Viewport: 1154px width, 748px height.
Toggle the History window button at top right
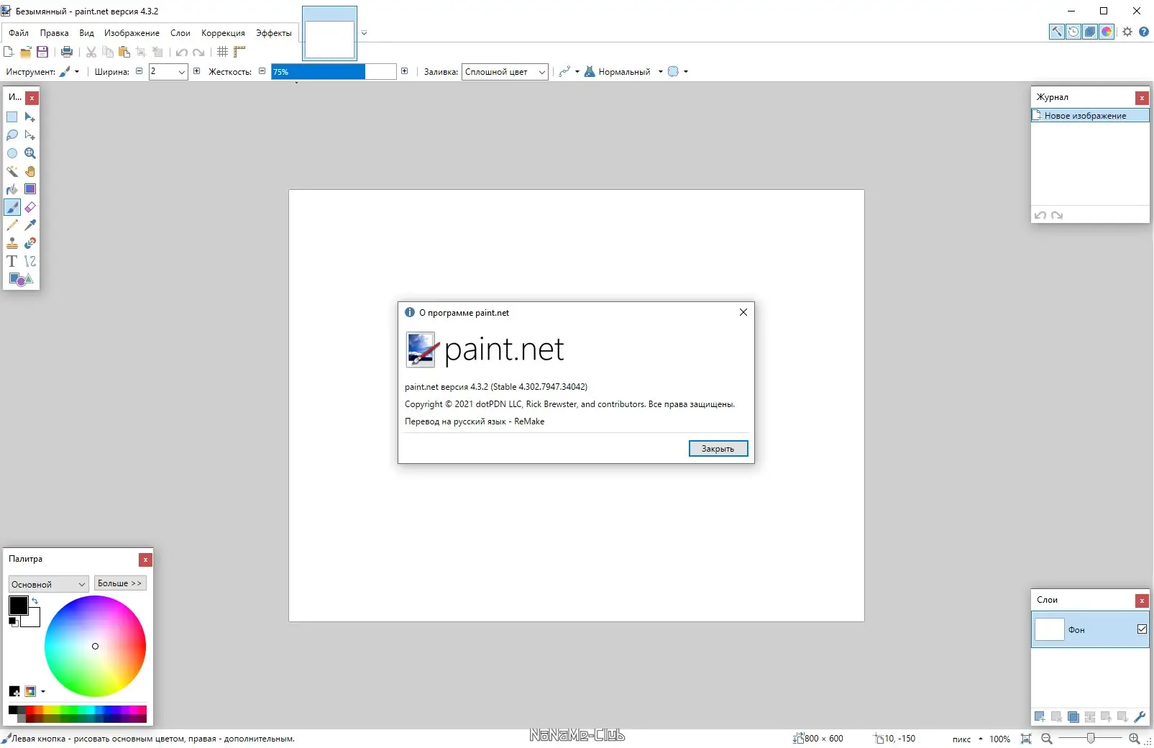(1073, 32)
